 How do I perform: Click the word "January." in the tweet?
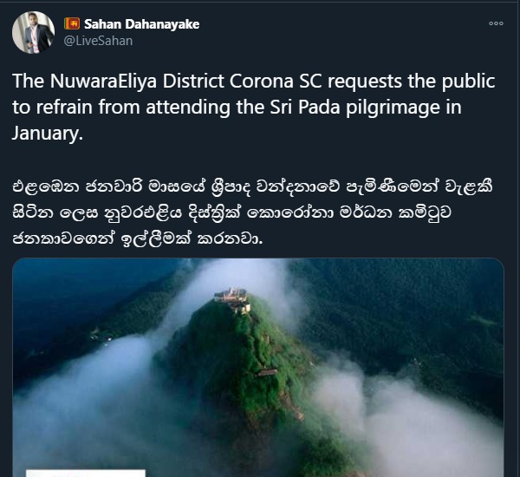[48, 134]
